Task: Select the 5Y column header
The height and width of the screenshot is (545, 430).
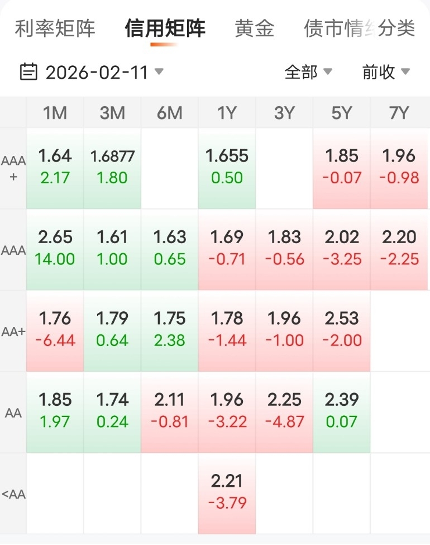Action: coord(342,113)
